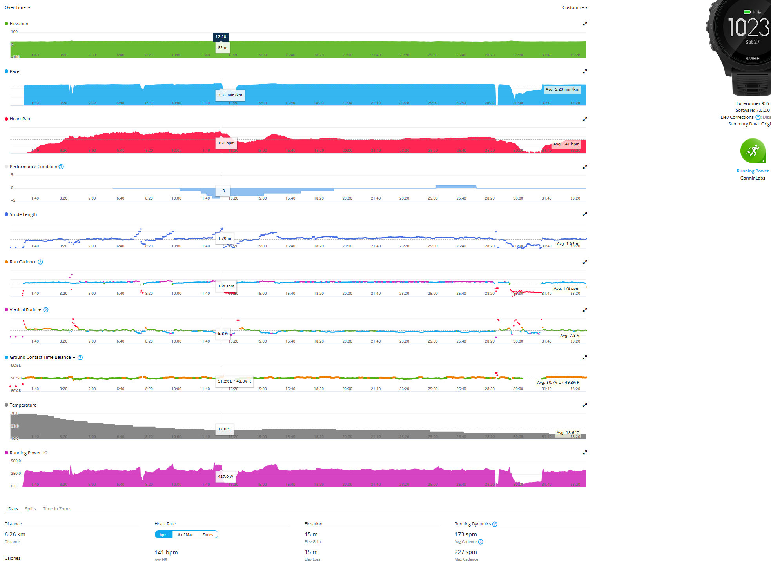Viewport: 771px width, 561px height.
Task: Click the Running Power app icon
Action: [753, 151]
